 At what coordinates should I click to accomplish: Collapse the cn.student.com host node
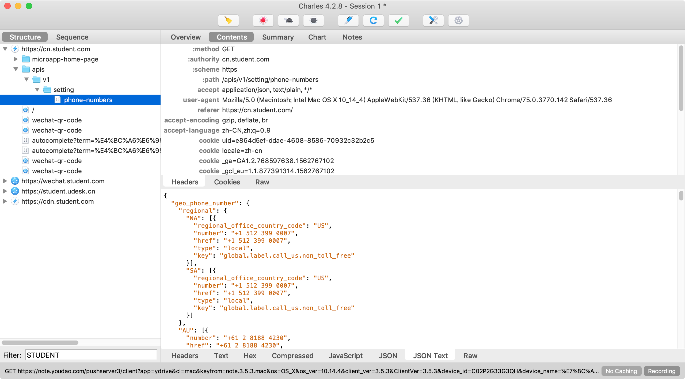[5, 49]
